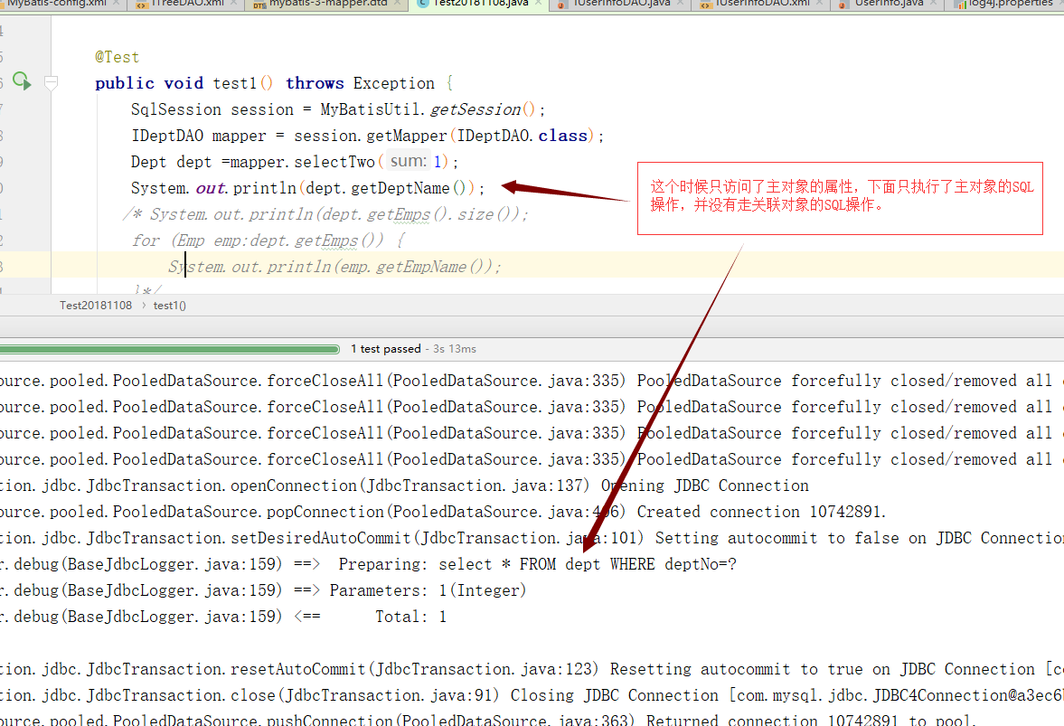Viewport: 1064px width, 726px height.
Task: Click the run test gutter icon beside test1
Action: tap(21, 82)
